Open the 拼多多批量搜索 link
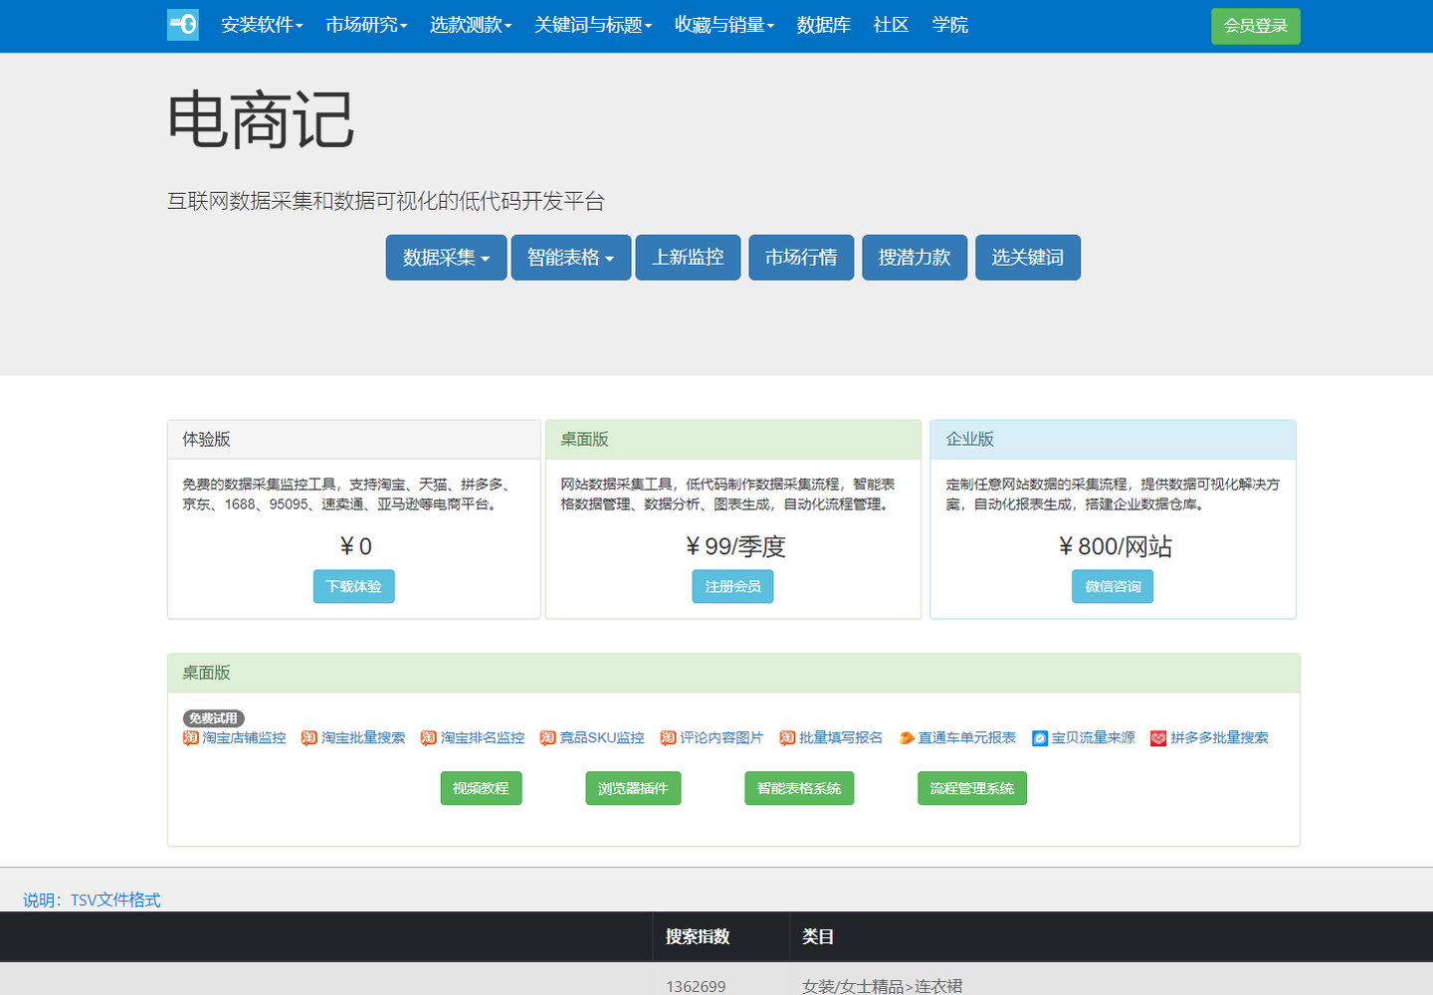The width and height of the screenshot is (1433, 995). tap(1220, 738)
